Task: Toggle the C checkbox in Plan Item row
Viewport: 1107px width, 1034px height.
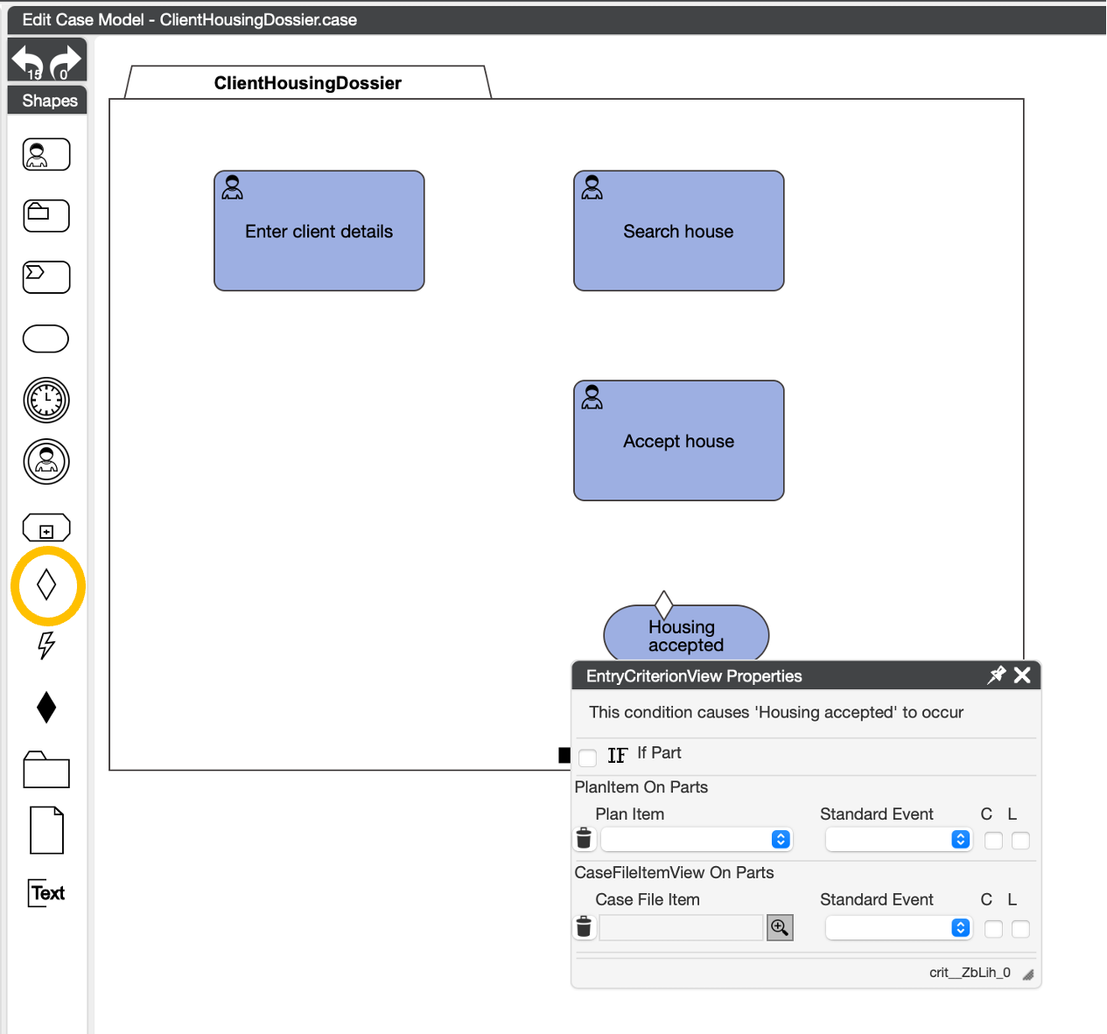Action: tap(993, 841)
